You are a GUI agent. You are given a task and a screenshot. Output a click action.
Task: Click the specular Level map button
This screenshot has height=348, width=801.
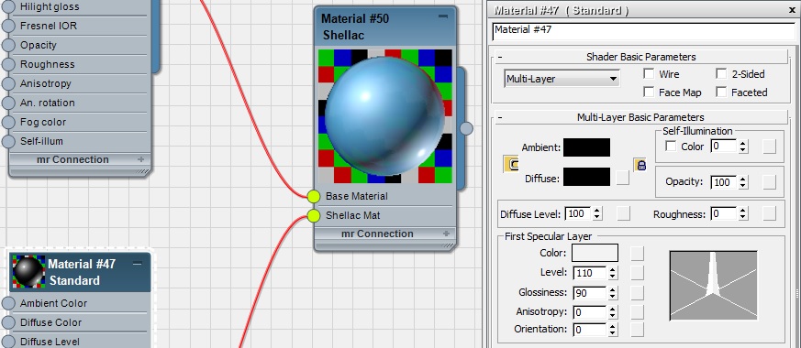pyautogui.click(x=637, y=273)
